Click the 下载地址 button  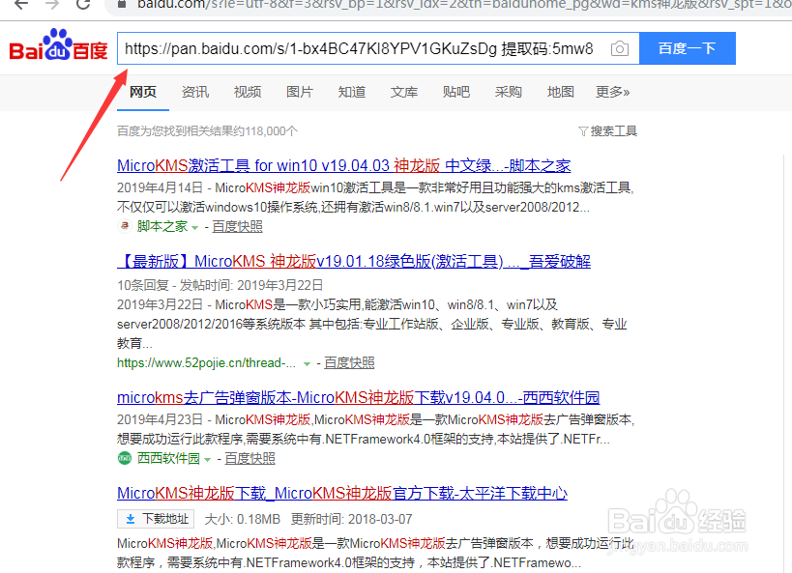[156, 519]
